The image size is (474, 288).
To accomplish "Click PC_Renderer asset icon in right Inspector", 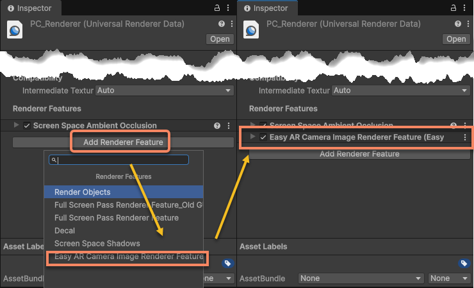I will point(251,30).
